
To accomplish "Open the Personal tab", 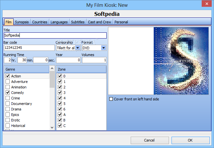I will click(x=121, y=22).
